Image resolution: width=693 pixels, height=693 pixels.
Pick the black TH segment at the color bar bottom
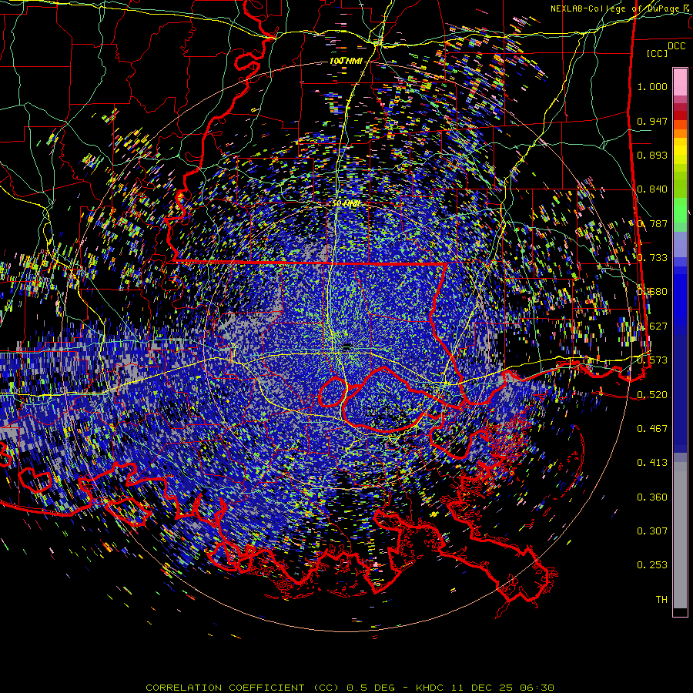[x=680, y=612]
